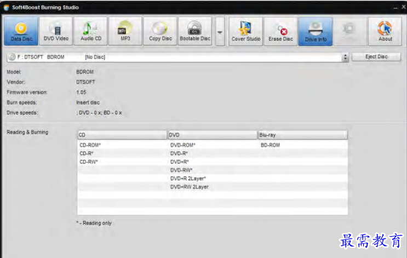The width and height of the screenshot is (407, 258).
Task: Open the MP3 disc tool
Action: coord(125,31)
